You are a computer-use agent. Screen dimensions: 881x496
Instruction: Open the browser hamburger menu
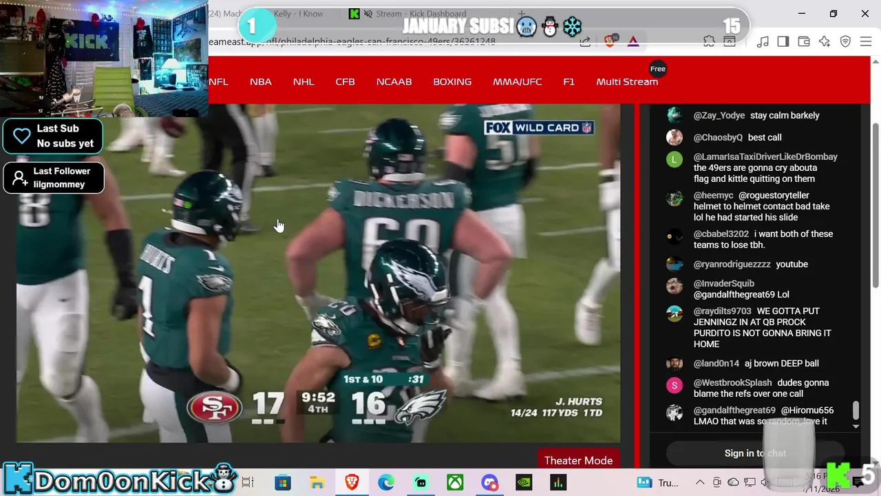[866, 41]
